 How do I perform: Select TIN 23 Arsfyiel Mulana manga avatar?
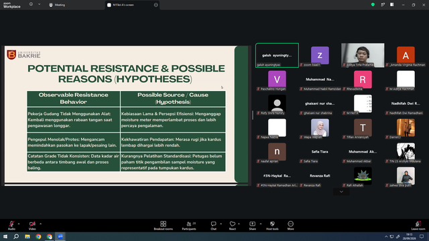[x=406, y=151]
